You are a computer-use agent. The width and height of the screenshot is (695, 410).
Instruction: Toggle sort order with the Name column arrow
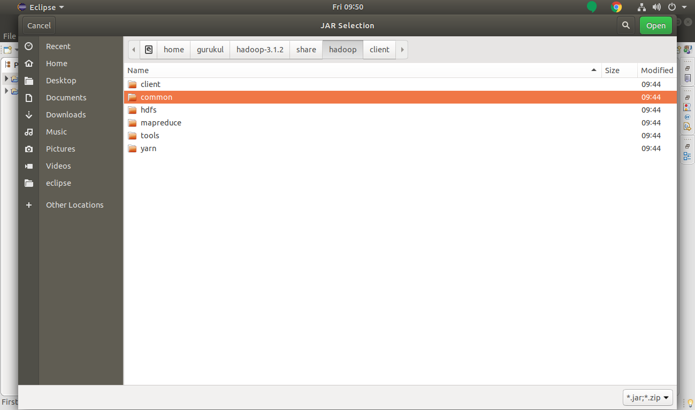593,70
